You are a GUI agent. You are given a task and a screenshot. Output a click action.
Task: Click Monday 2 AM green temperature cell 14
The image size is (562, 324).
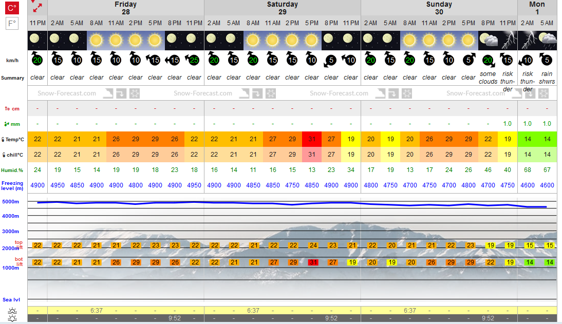click(x=528, y=139)
